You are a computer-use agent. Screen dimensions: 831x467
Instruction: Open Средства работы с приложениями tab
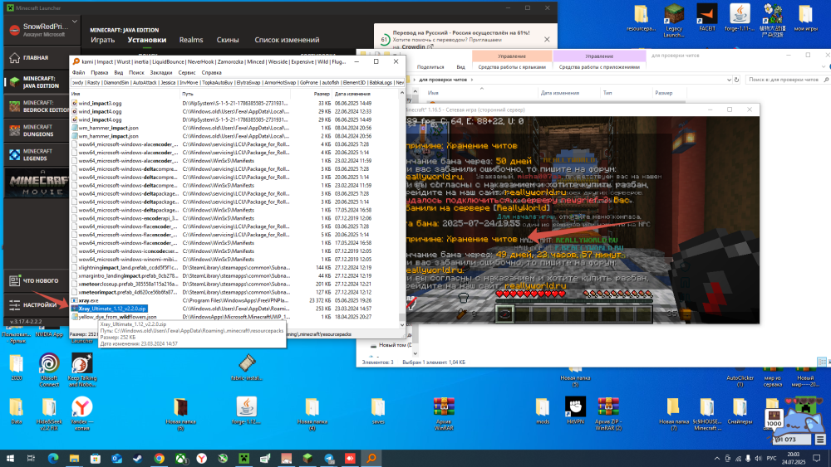[599, 67]
